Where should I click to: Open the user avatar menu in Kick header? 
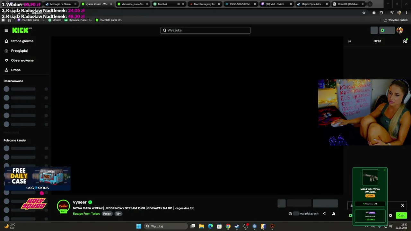click(x=400, y=30)
